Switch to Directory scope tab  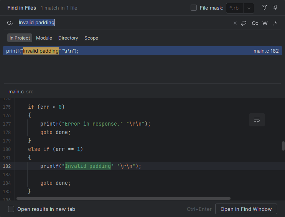[x=68, y=38]
